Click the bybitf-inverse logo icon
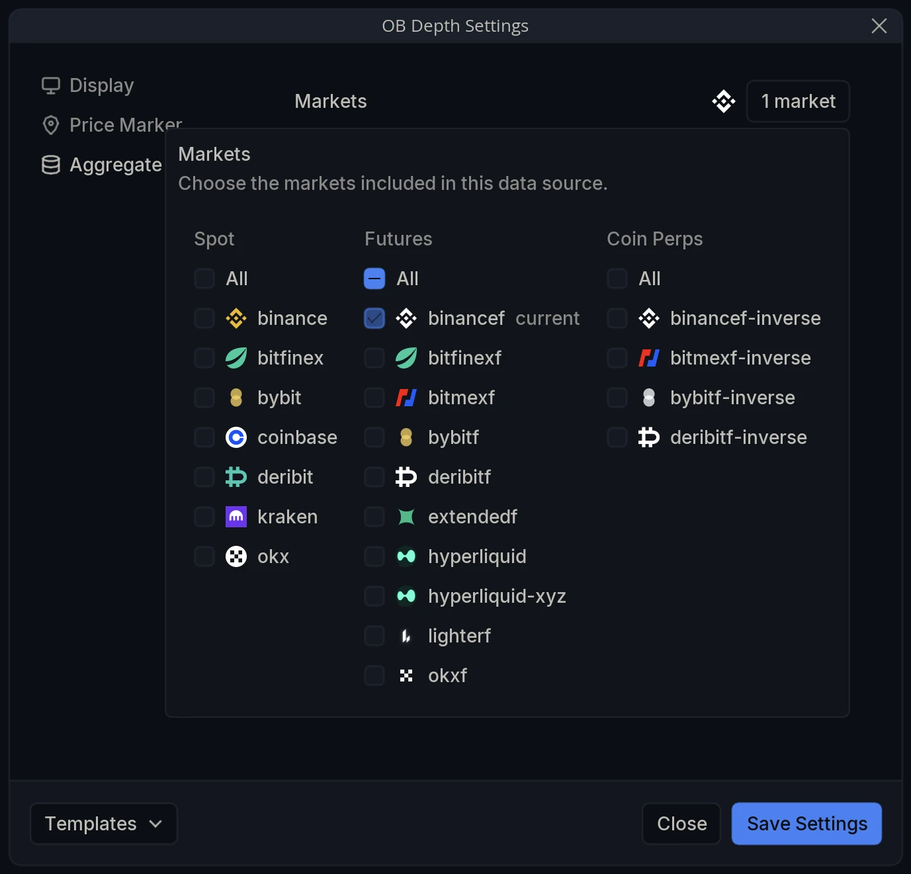This screenshot has width=911, height=874. tap(649, 398)
